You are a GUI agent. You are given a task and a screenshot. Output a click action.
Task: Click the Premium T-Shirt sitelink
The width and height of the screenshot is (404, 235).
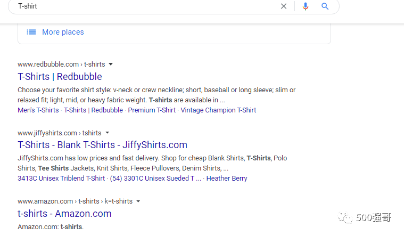(152, 110)
